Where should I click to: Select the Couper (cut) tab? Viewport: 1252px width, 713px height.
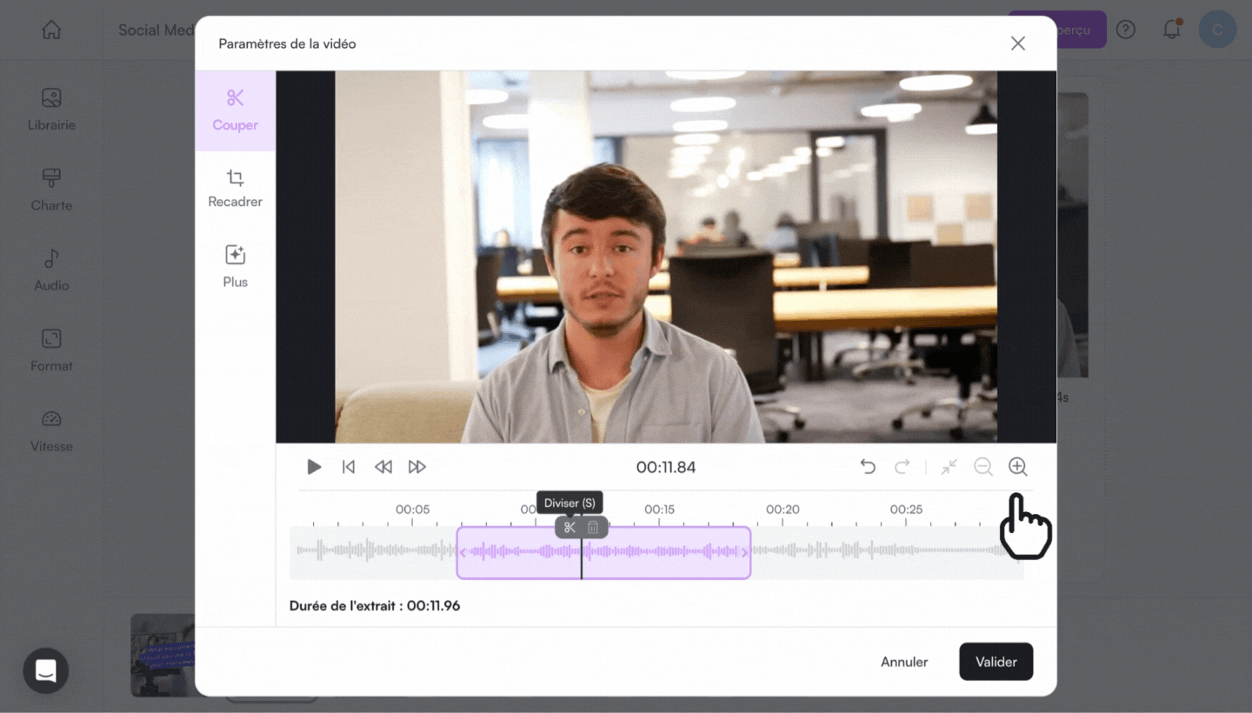point(235,110)
